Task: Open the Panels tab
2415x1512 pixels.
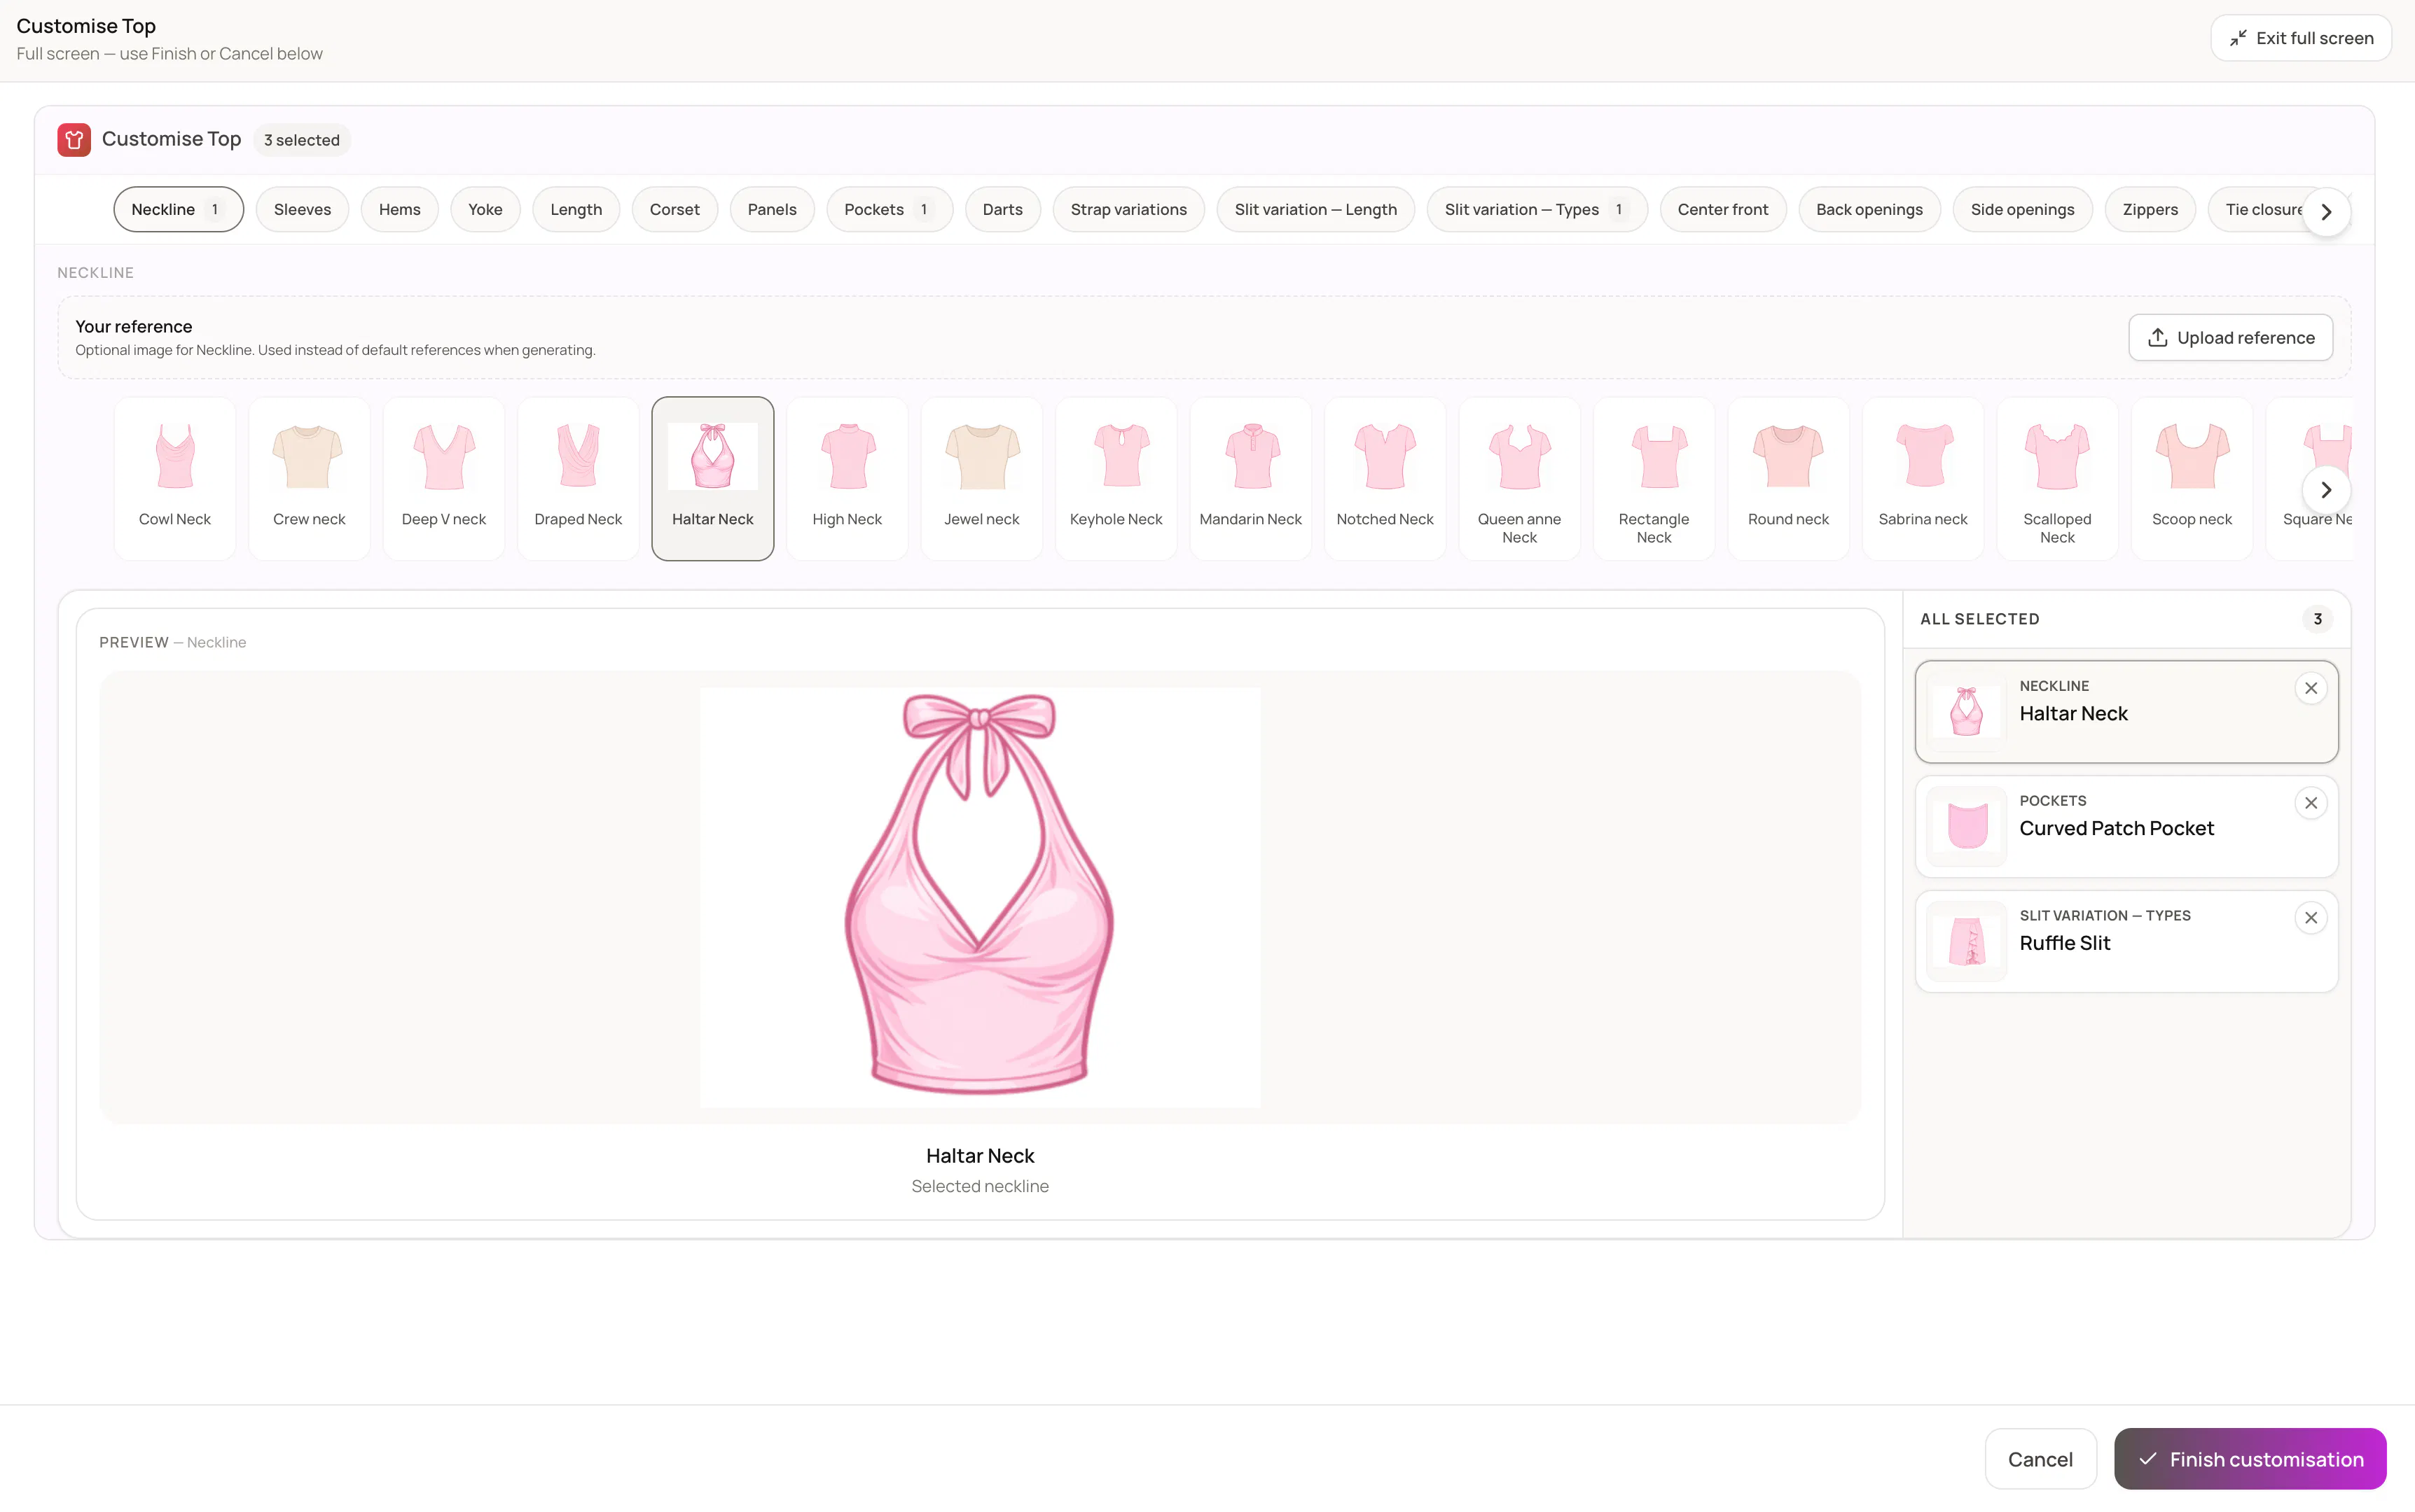Action: point(773,210)
